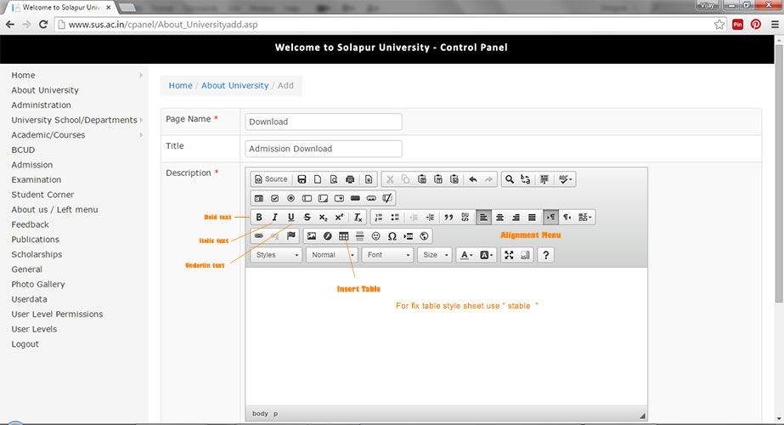This screenshot has height=425, width=784.
Task: Insert a selection field element
Action: [339, 198]
